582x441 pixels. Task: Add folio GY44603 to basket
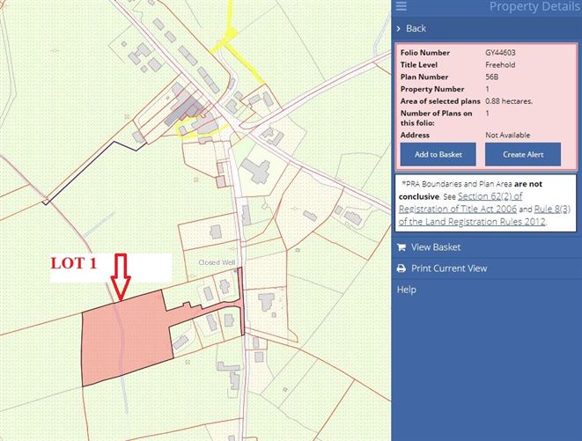point(438,154)
